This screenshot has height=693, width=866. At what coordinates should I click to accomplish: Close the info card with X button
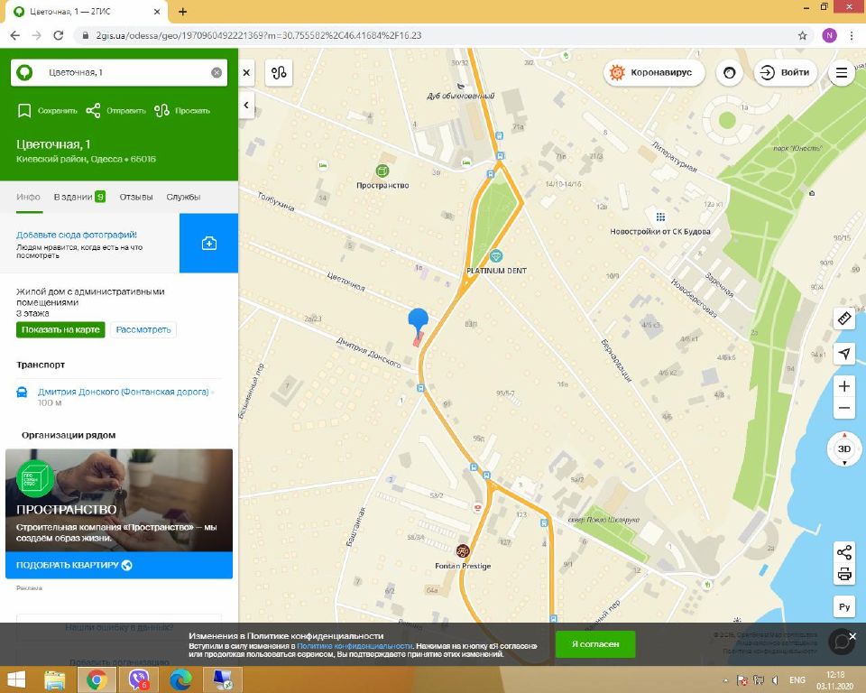246,72
